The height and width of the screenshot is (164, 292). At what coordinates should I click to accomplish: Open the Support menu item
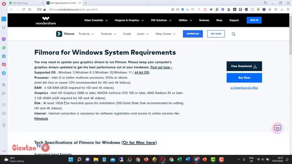click(x=234, y=20)
